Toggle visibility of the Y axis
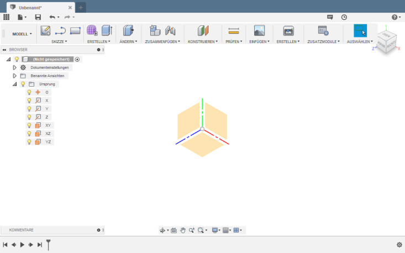 click(x=29, y=109)
